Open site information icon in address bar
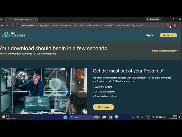Viewport: 182px width, 137px height. click(18, 25)
